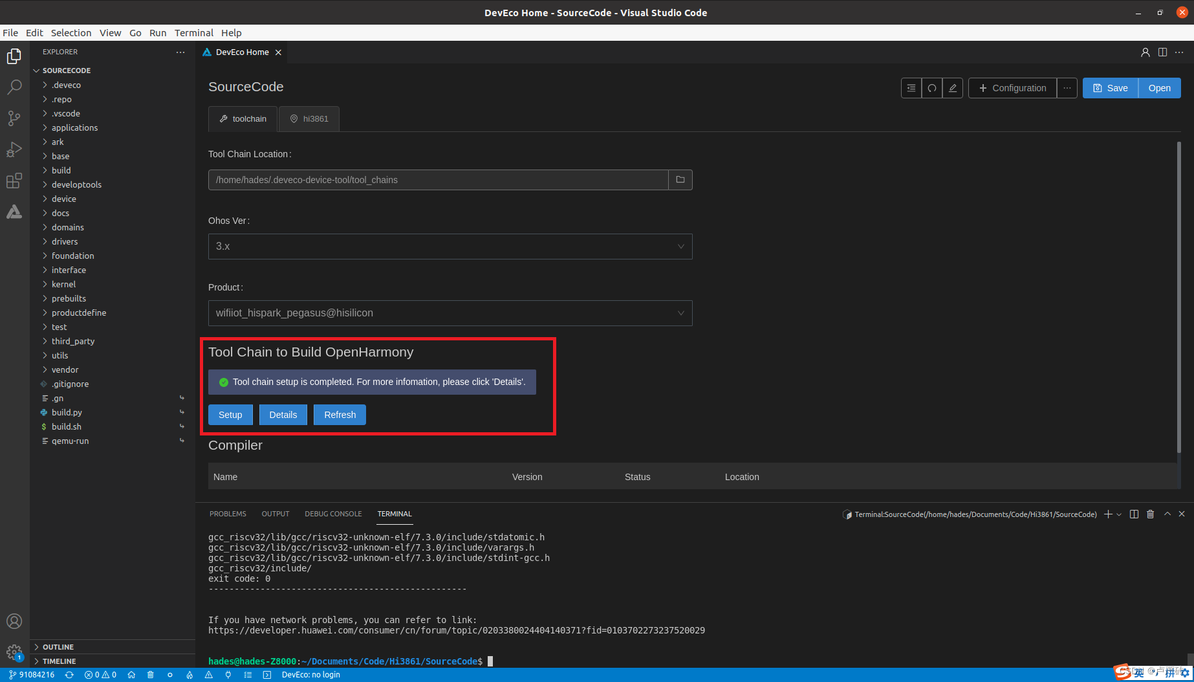Open Explorer views and more actions menu
1194x682 pixels.
coord(180,52)
